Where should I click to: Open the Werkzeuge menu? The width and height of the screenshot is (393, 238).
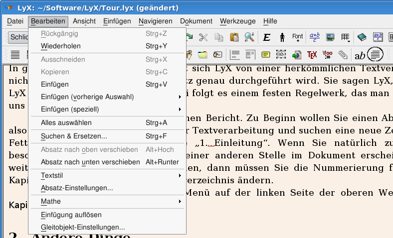tap(237, 21)
